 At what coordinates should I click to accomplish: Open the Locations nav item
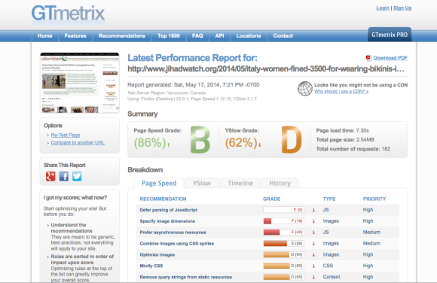point(249,36)
